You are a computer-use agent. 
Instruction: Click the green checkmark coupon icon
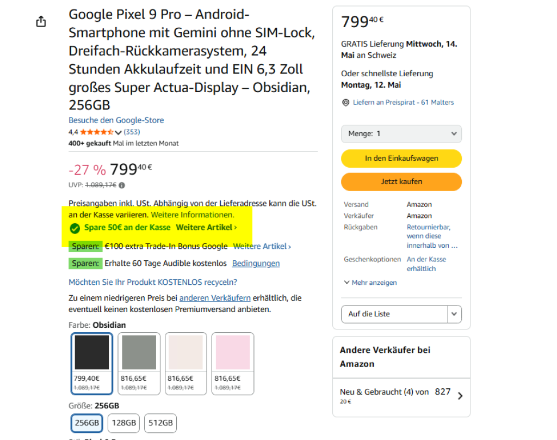pyautogui.click(x=75, y=228)
